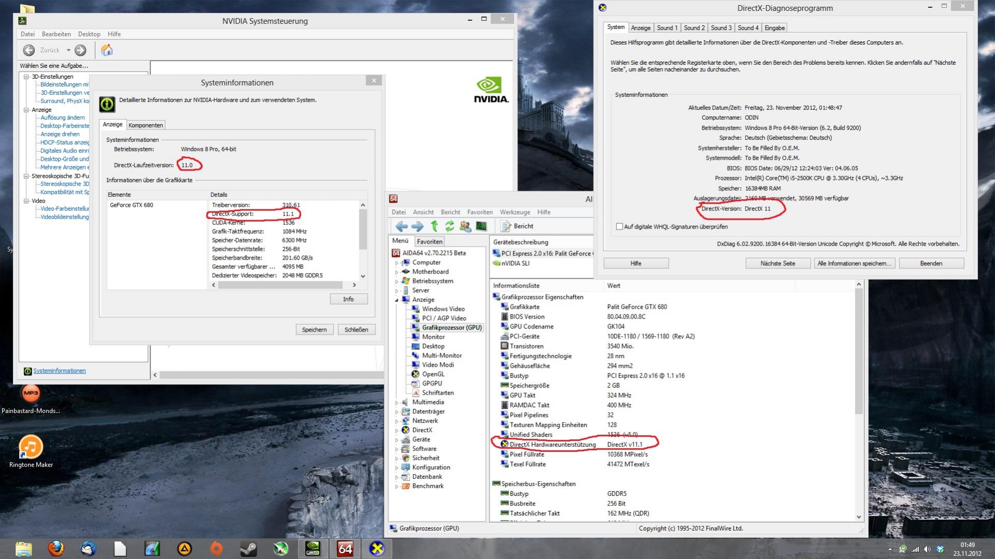Open the Painbastard MP3 desktop file
The height and width of the screenshot is (559, 995).
click(31, 399)
